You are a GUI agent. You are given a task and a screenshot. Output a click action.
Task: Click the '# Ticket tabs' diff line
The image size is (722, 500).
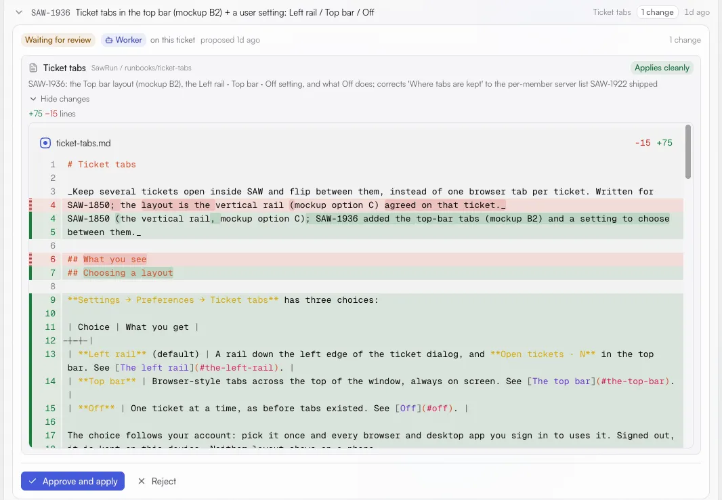tap(102, 165)
